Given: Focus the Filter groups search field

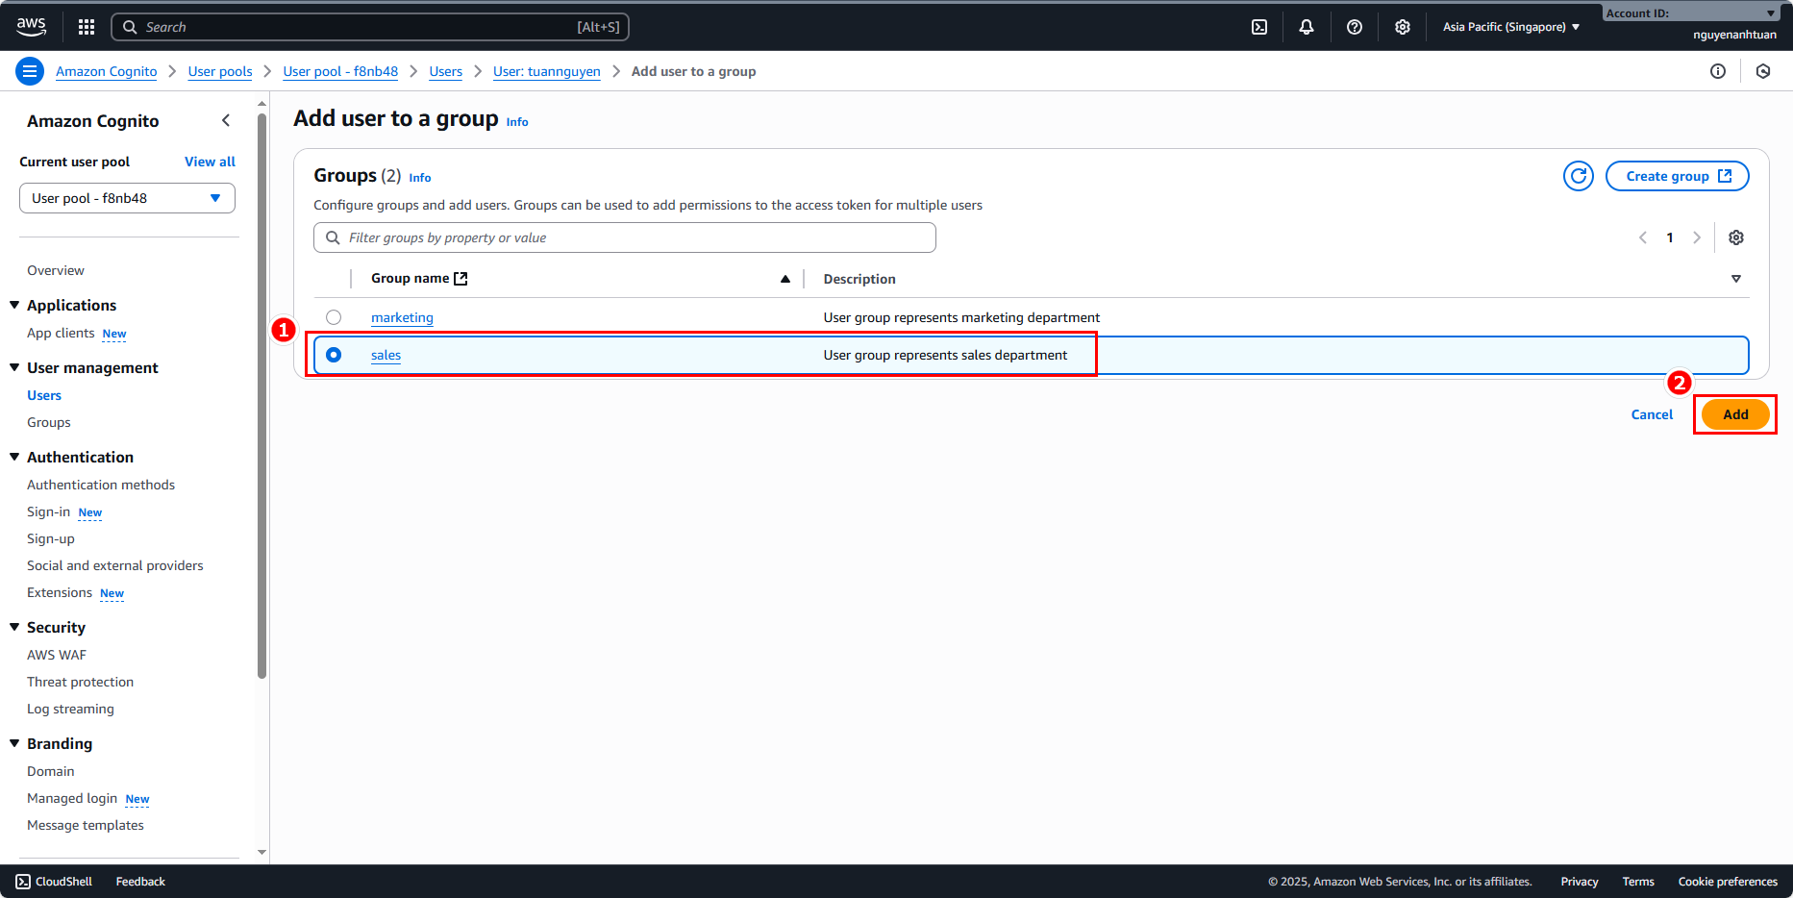Looking at the screenshot, I should pyautogui.click(x=625, y=237).
